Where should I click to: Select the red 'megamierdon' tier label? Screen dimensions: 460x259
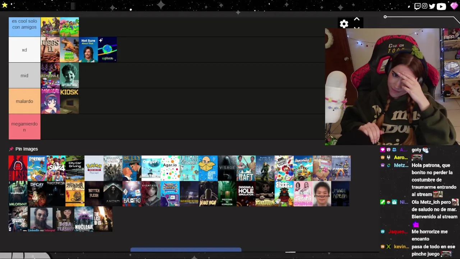pos(24,127)
